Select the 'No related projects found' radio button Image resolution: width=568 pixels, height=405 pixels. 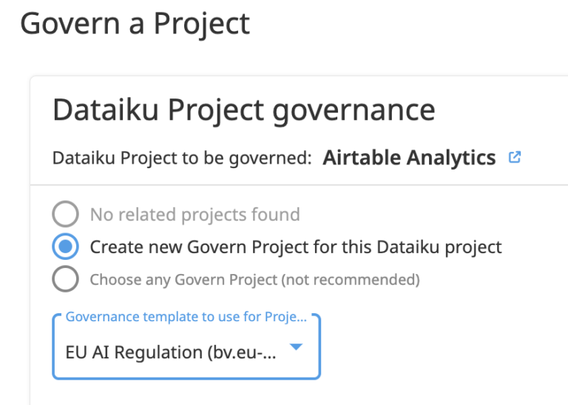(x=65, y=214)
